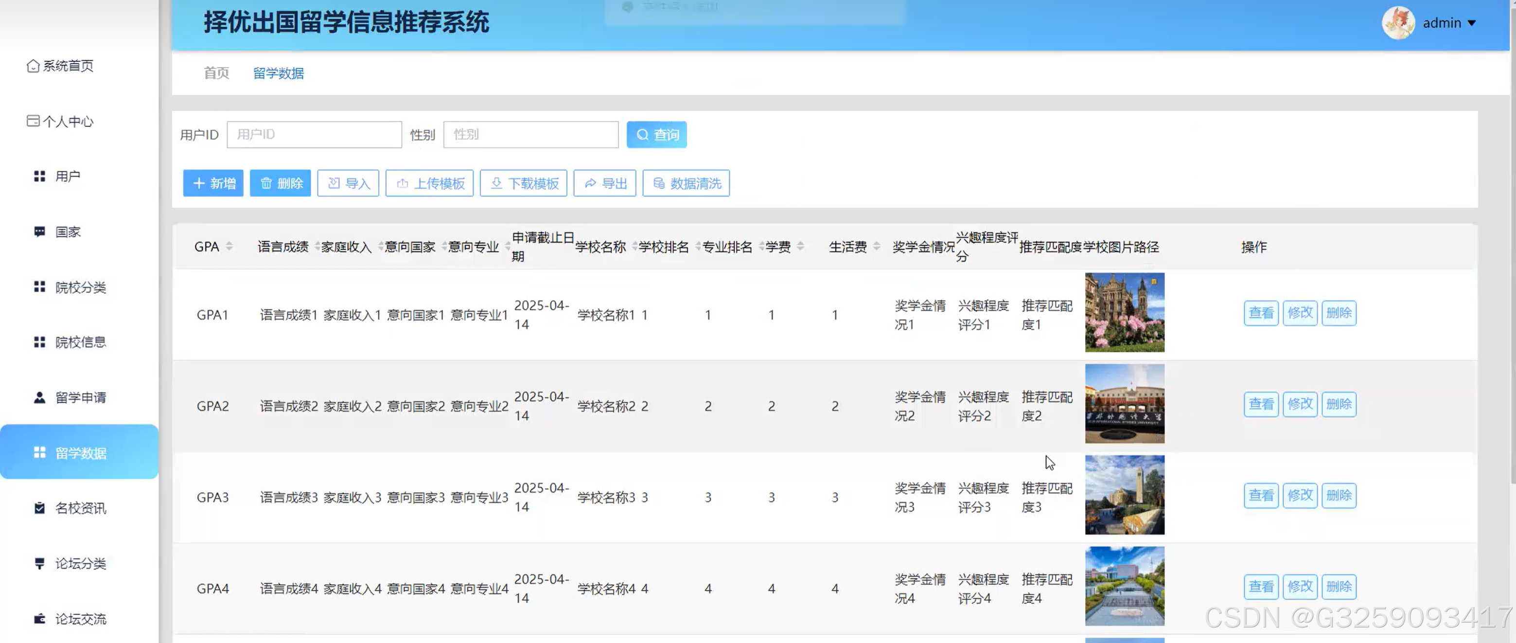Click the 学校名称2 cell
The image size is (1516, 643).
606,406
